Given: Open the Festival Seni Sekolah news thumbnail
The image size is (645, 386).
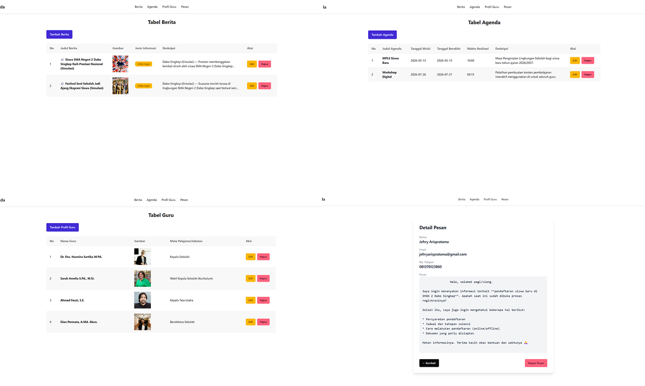Looking at the screenshot, I should point(120,86).
